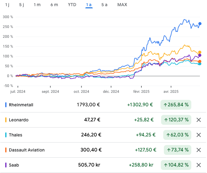Remove Dassault Aviation from the comparison
The image size is (207, 173).
click(x=199, y=150)
